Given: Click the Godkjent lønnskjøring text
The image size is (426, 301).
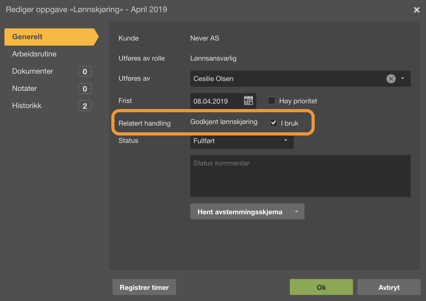Looking at the screenshot, I should coord(224,122).
